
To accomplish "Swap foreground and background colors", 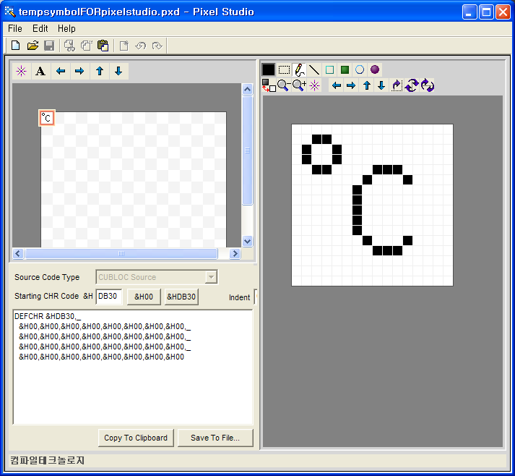I will tap(268, 85).
